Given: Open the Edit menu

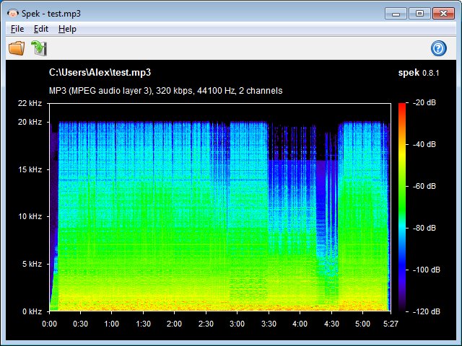Looking at the screenshot, I should (41, 29).
